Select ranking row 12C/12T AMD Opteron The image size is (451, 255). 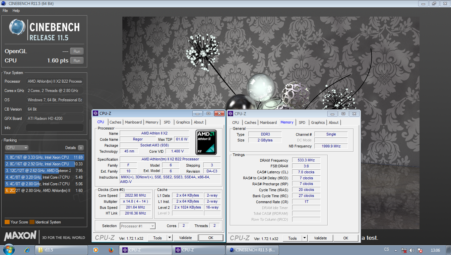point(44,171)
